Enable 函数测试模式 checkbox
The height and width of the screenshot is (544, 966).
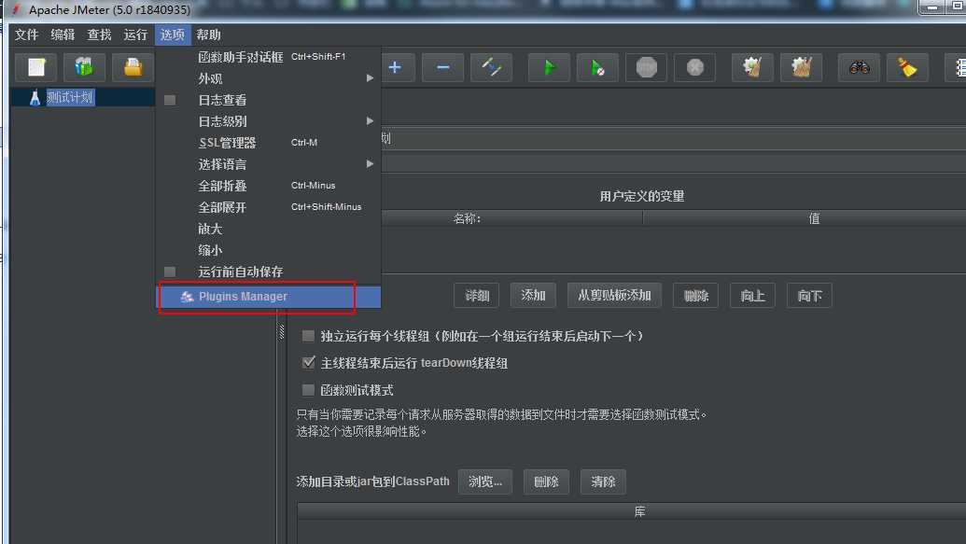pyautogui.click(x=308, y=390)
